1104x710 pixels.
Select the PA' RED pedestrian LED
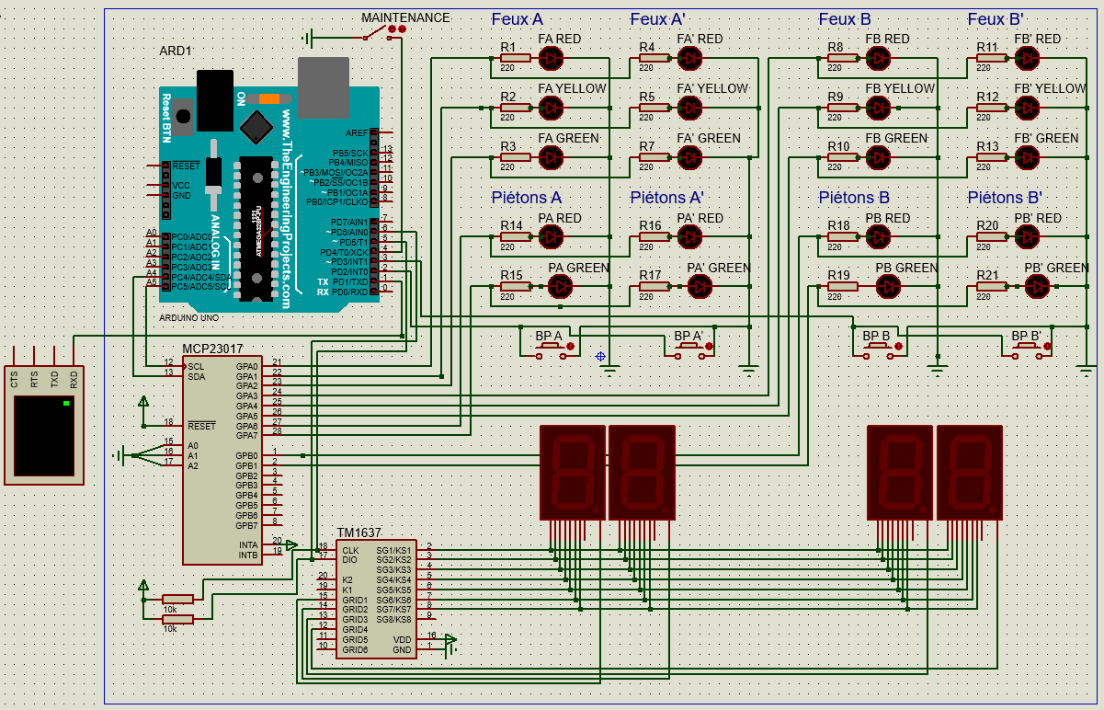[689, 237]
